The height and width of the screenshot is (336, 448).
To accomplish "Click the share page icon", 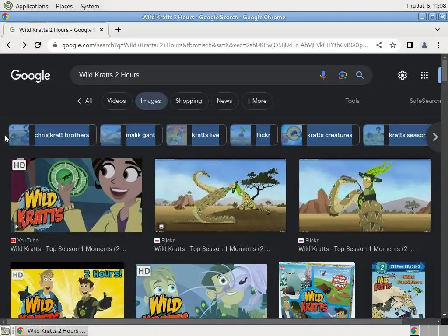I will coord(379,45).
